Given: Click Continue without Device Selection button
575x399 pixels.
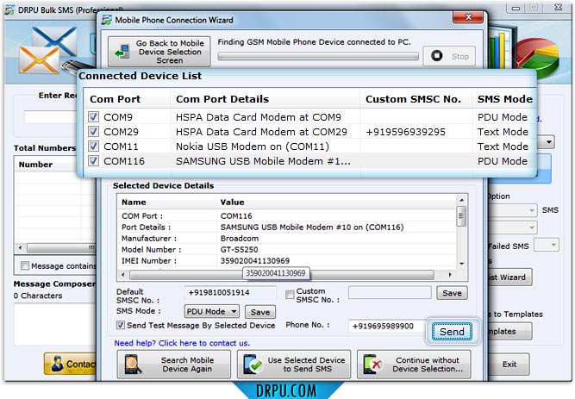Looking at the screenshot, I should click(x=414, y=365).
